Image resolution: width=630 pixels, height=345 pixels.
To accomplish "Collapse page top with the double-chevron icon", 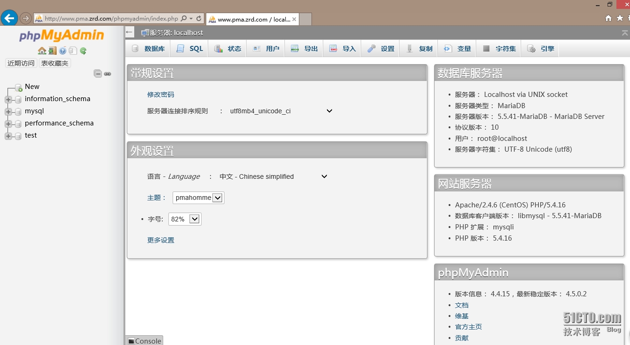I will (x=625, y=33).
